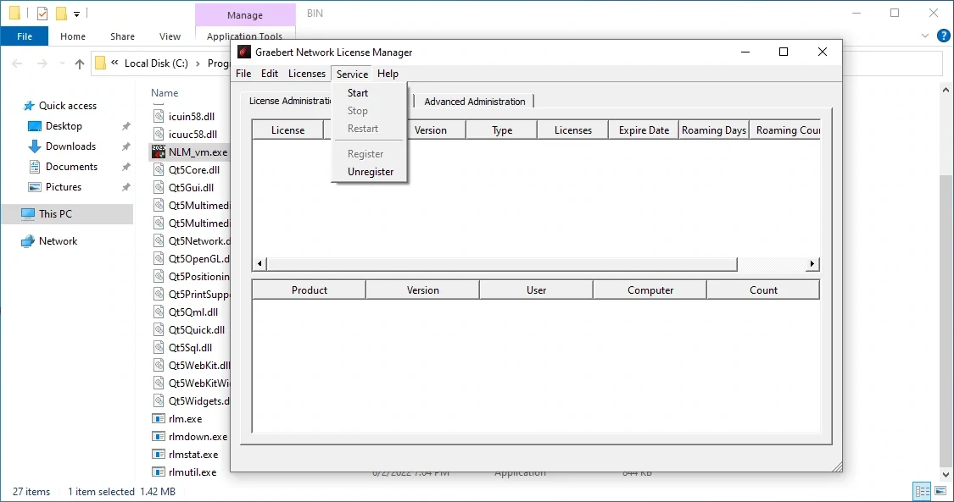Select This PC in navigation pane
This screenshot has height=502, width=954.
[67, 213]
